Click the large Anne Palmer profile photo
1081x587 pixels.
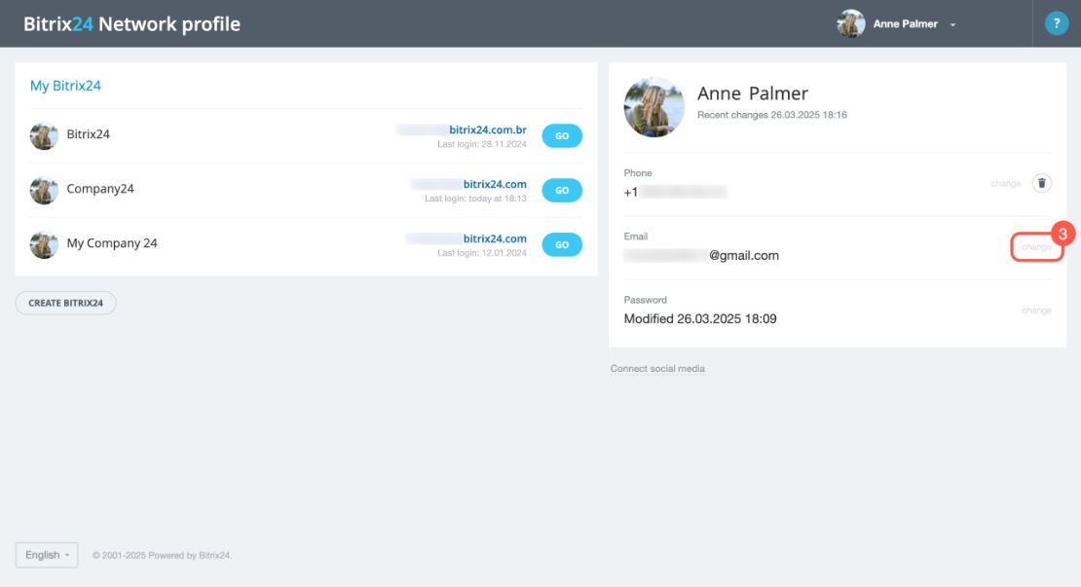653,107
